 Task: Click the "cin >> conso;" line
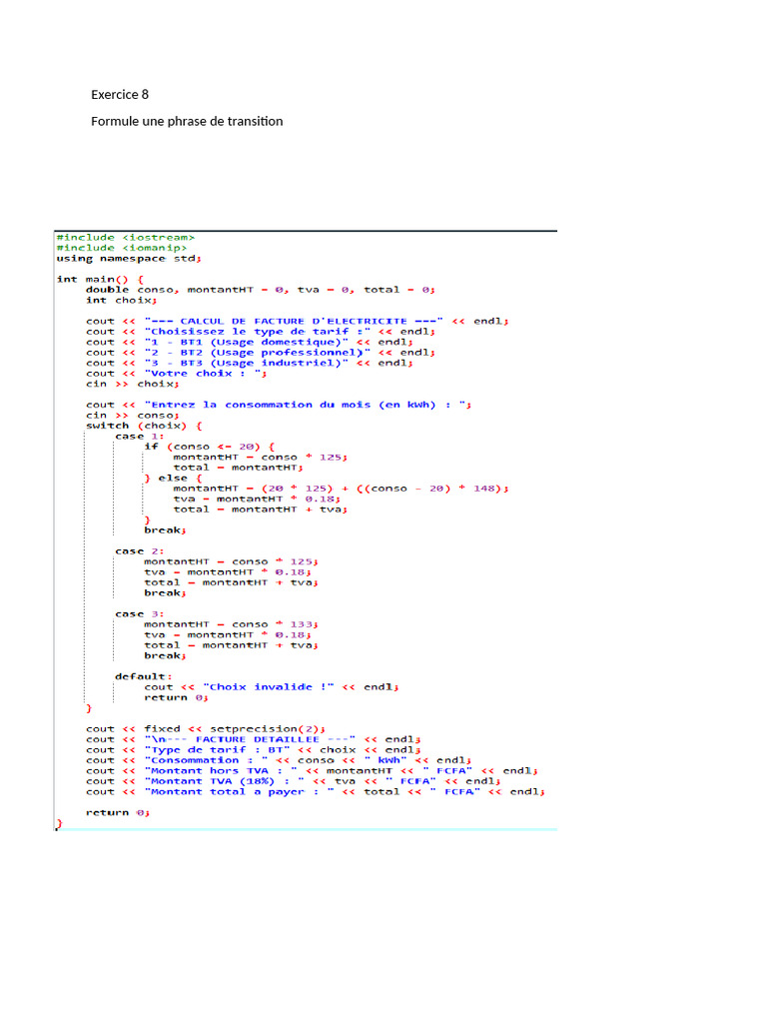pyautogui.click(x=133, y=415)
